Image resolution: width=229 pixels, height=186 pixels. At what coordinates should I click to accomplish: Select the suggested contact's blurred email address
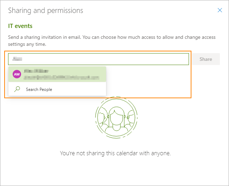[60, 77]
